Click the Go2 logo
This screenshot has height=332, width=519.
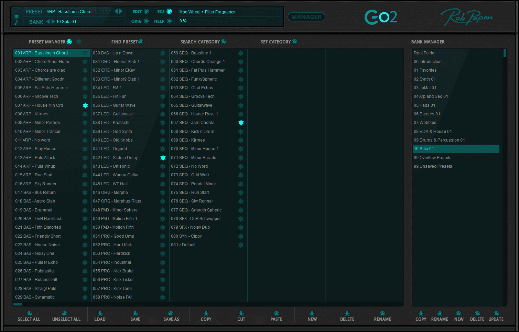[x=381, y=17]
